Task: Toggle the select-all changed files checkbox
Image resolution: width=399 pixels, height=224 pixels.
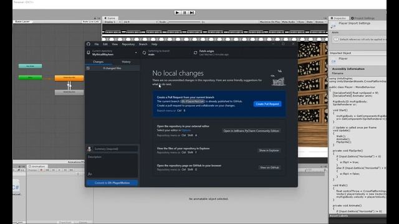Action: pos(88,68)
